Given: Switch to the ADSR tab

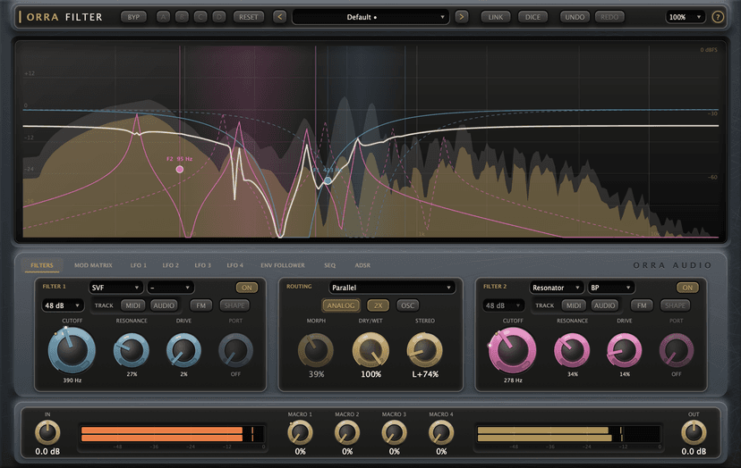Looking at the screenshot, I should [x=362, y=265].
